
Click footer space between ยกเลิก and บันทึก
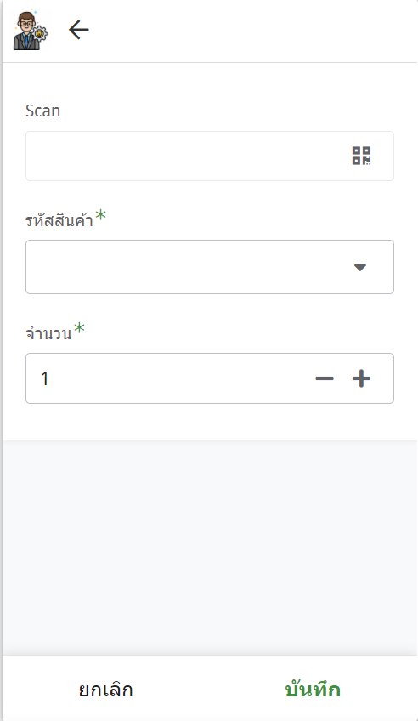[x=209, y=690]
